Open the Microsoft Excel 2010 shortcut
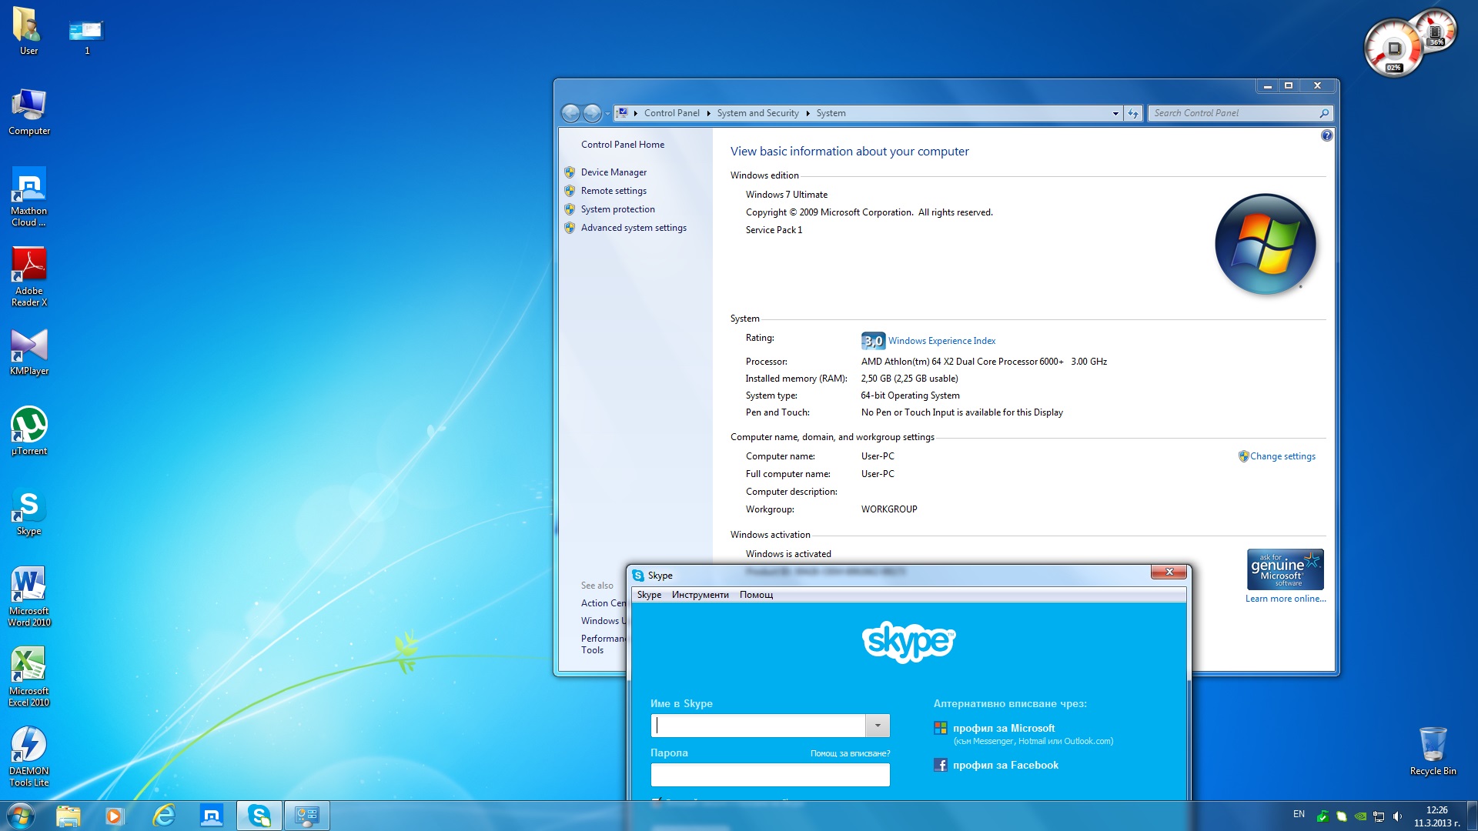Viewport: 1478px width, 831px height. click(x=28, y=676)
